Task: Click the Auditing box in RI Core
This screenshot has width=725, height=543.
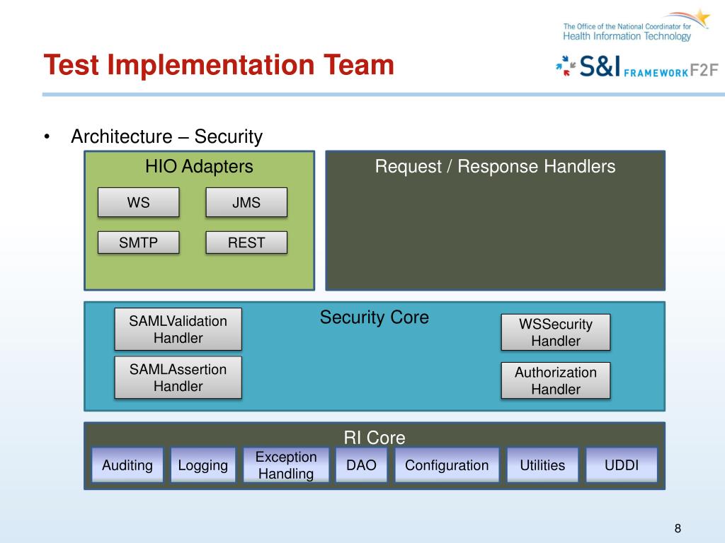Action: coord(127,465)
